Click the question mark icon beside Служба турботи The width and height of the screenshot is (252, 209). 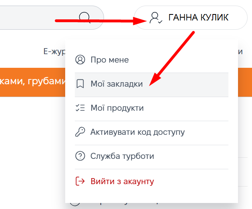pos(80,156)
